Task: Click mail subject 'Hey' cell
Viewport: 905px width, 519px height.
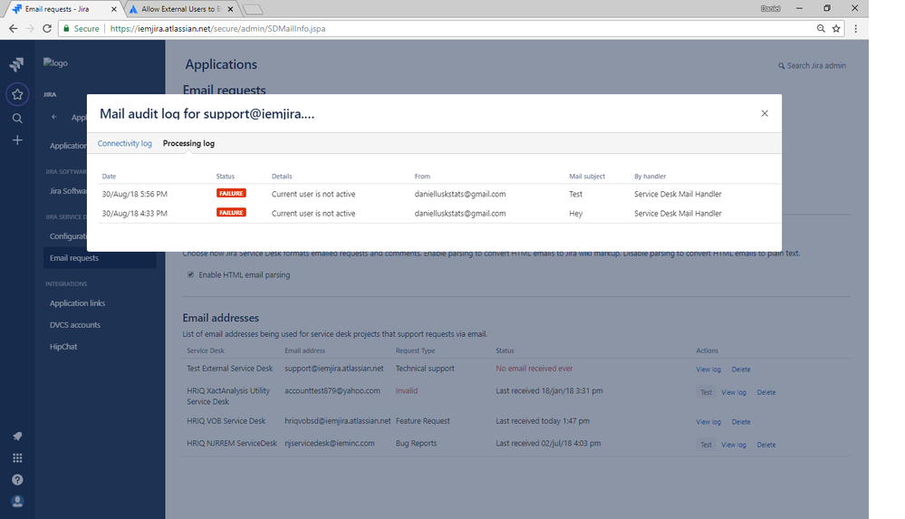Action: coord(575,214)
